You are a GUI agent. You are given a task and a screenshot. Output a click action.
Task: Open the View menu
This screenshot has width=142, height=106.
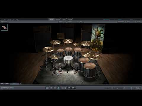[14, 19]
